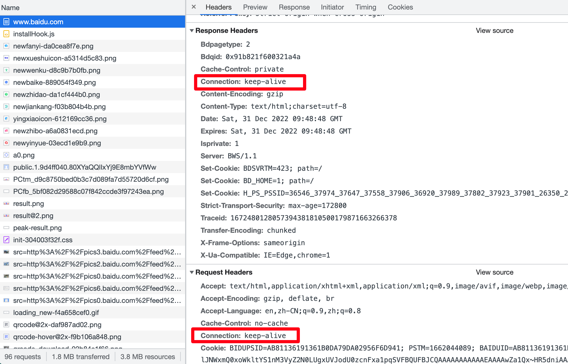Switch to the Preview tab
The height and width of the screenshot is (364, 568).
pyautogui.click(x=255, y=7)
